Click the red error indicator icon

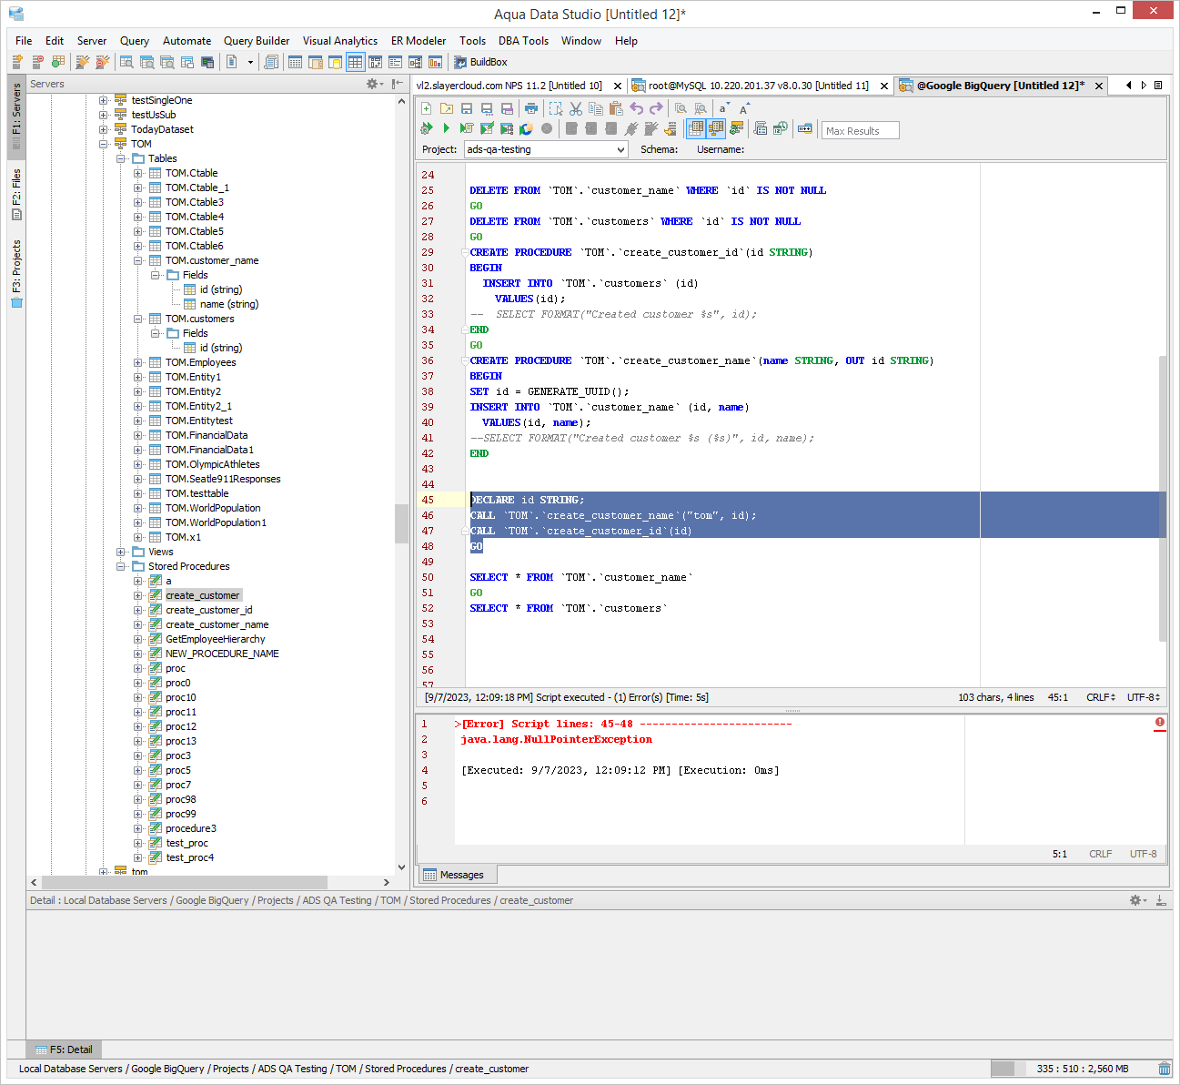pyautogui.click(x=1160, y=723)
